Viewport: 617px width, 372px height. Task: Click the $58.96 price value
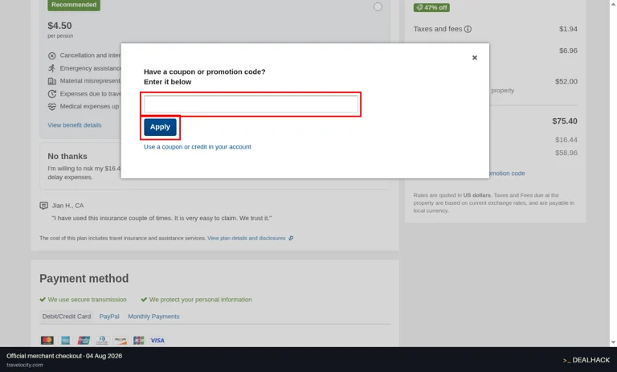pyautogui.click(x=566, y=153)
